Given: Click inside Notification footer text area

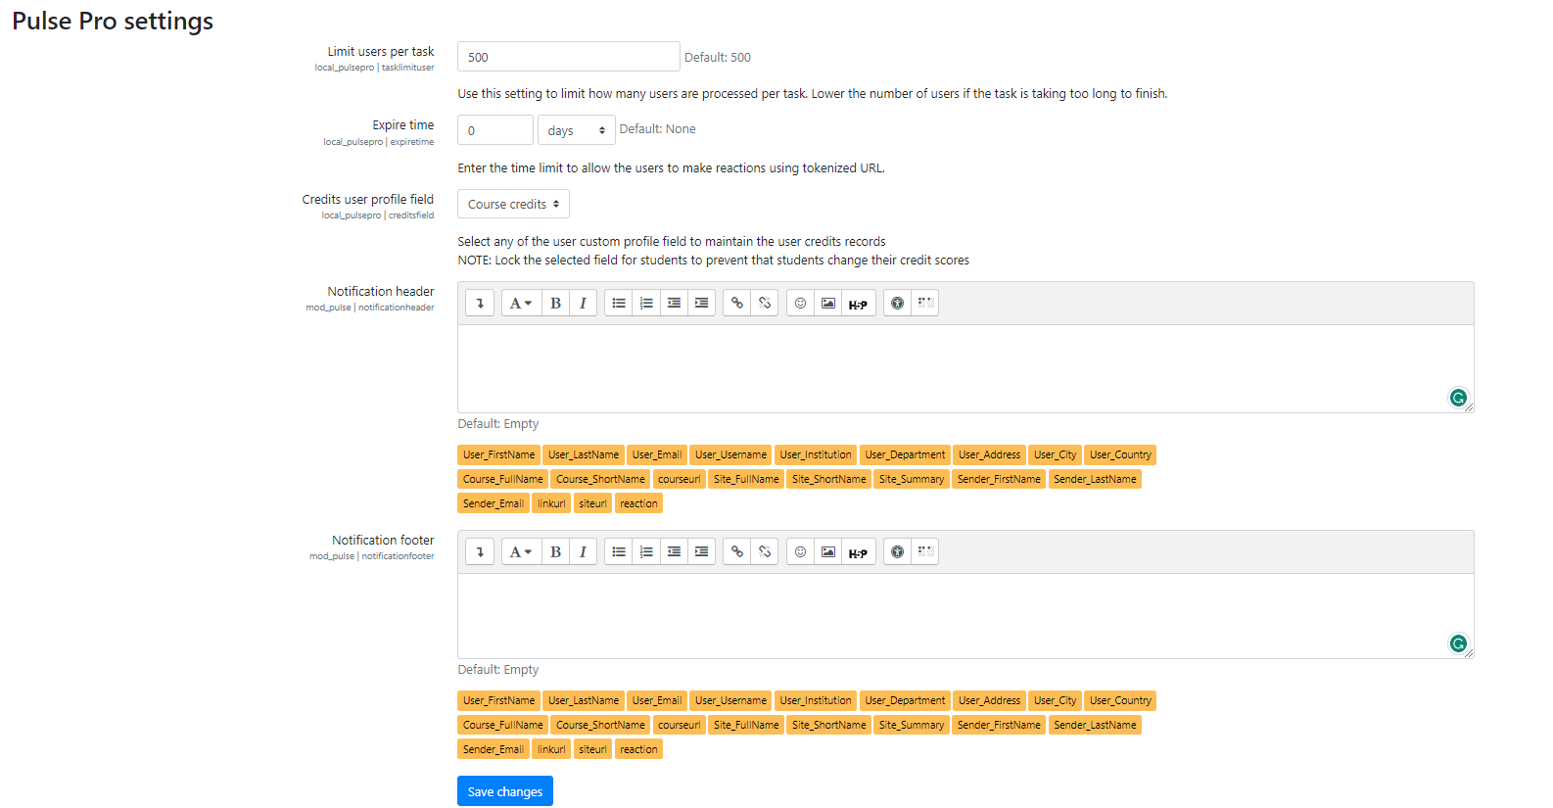Looking at the screenshot, I should [x=965, y=615].
